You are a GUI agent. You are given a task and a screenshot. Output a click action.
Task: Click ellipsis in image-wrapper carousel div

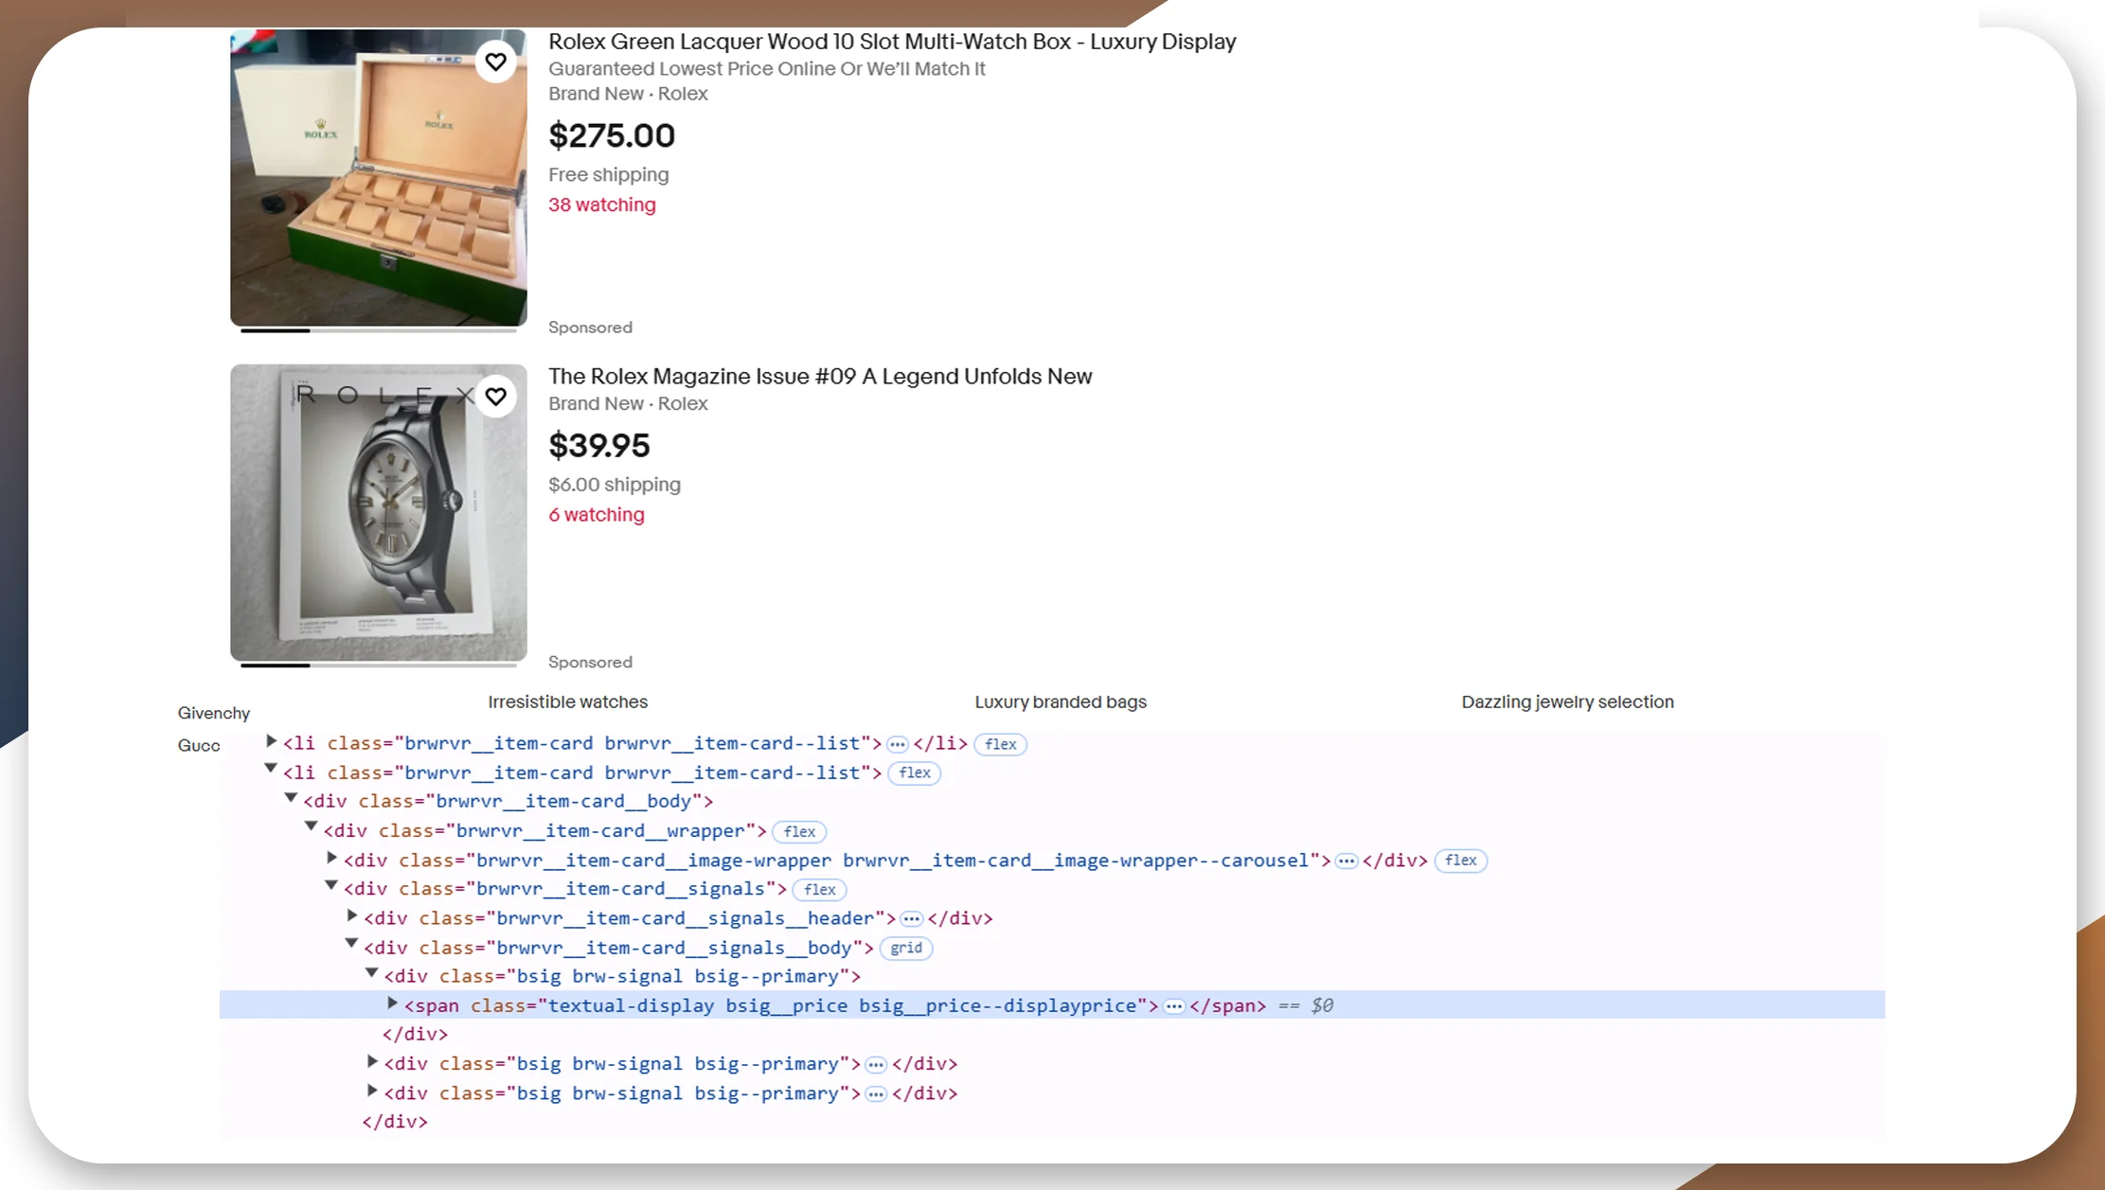[1347, 861]
